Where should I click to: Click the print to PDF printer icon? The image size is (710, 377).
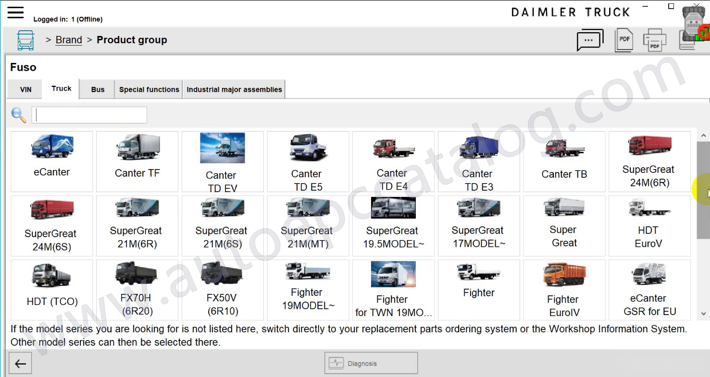[654, 40]
